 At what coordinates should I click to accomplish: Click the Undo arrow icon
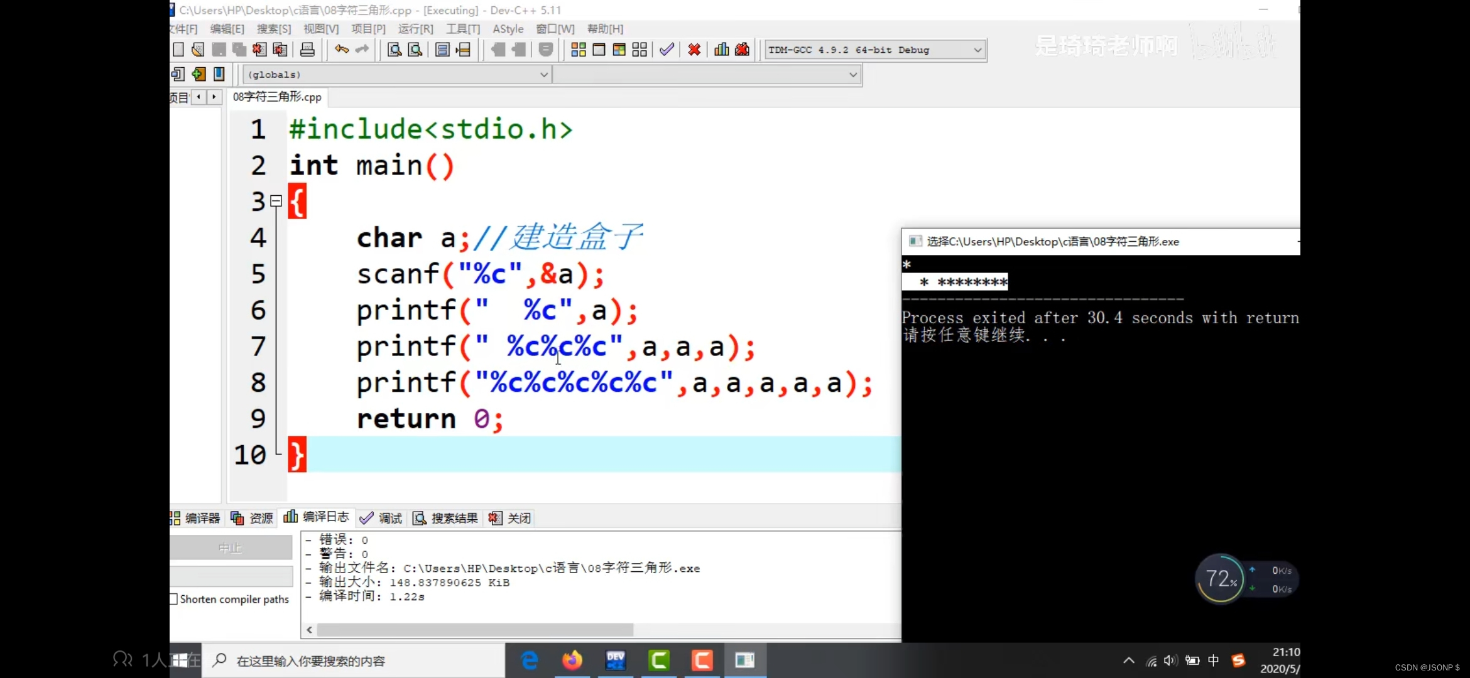coord(341,50)
